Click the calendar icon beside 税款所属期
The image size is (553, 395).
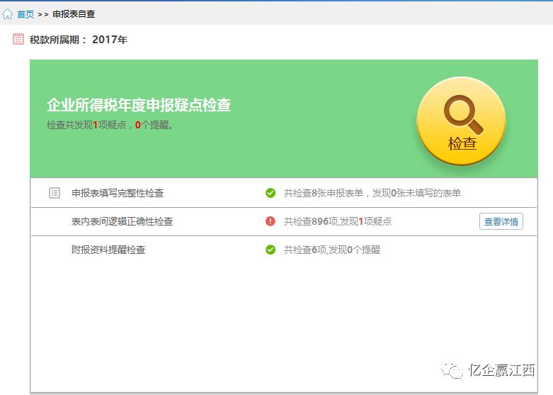point(18,39)
